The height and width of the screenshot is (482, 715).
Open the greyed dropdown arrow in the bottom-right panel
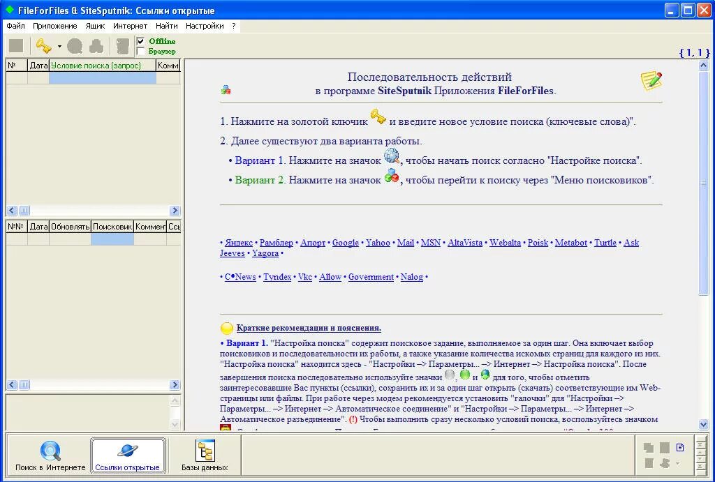click(x=677, y=463)
